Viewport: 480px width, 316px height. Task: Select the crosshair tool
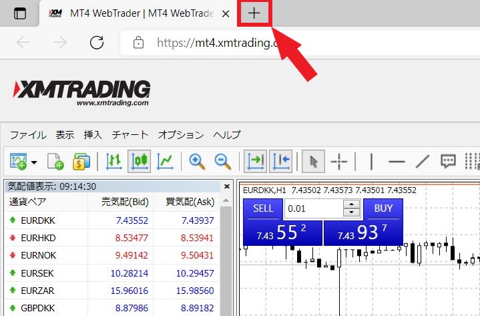tap(340, 161)
